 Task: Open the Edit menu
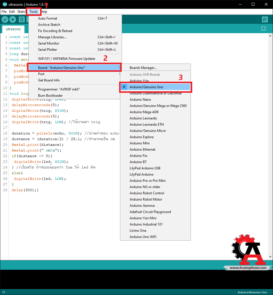click(12, 11)
